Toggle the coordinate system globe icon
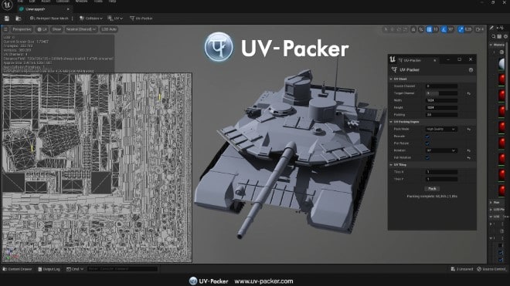 point(413,29)
